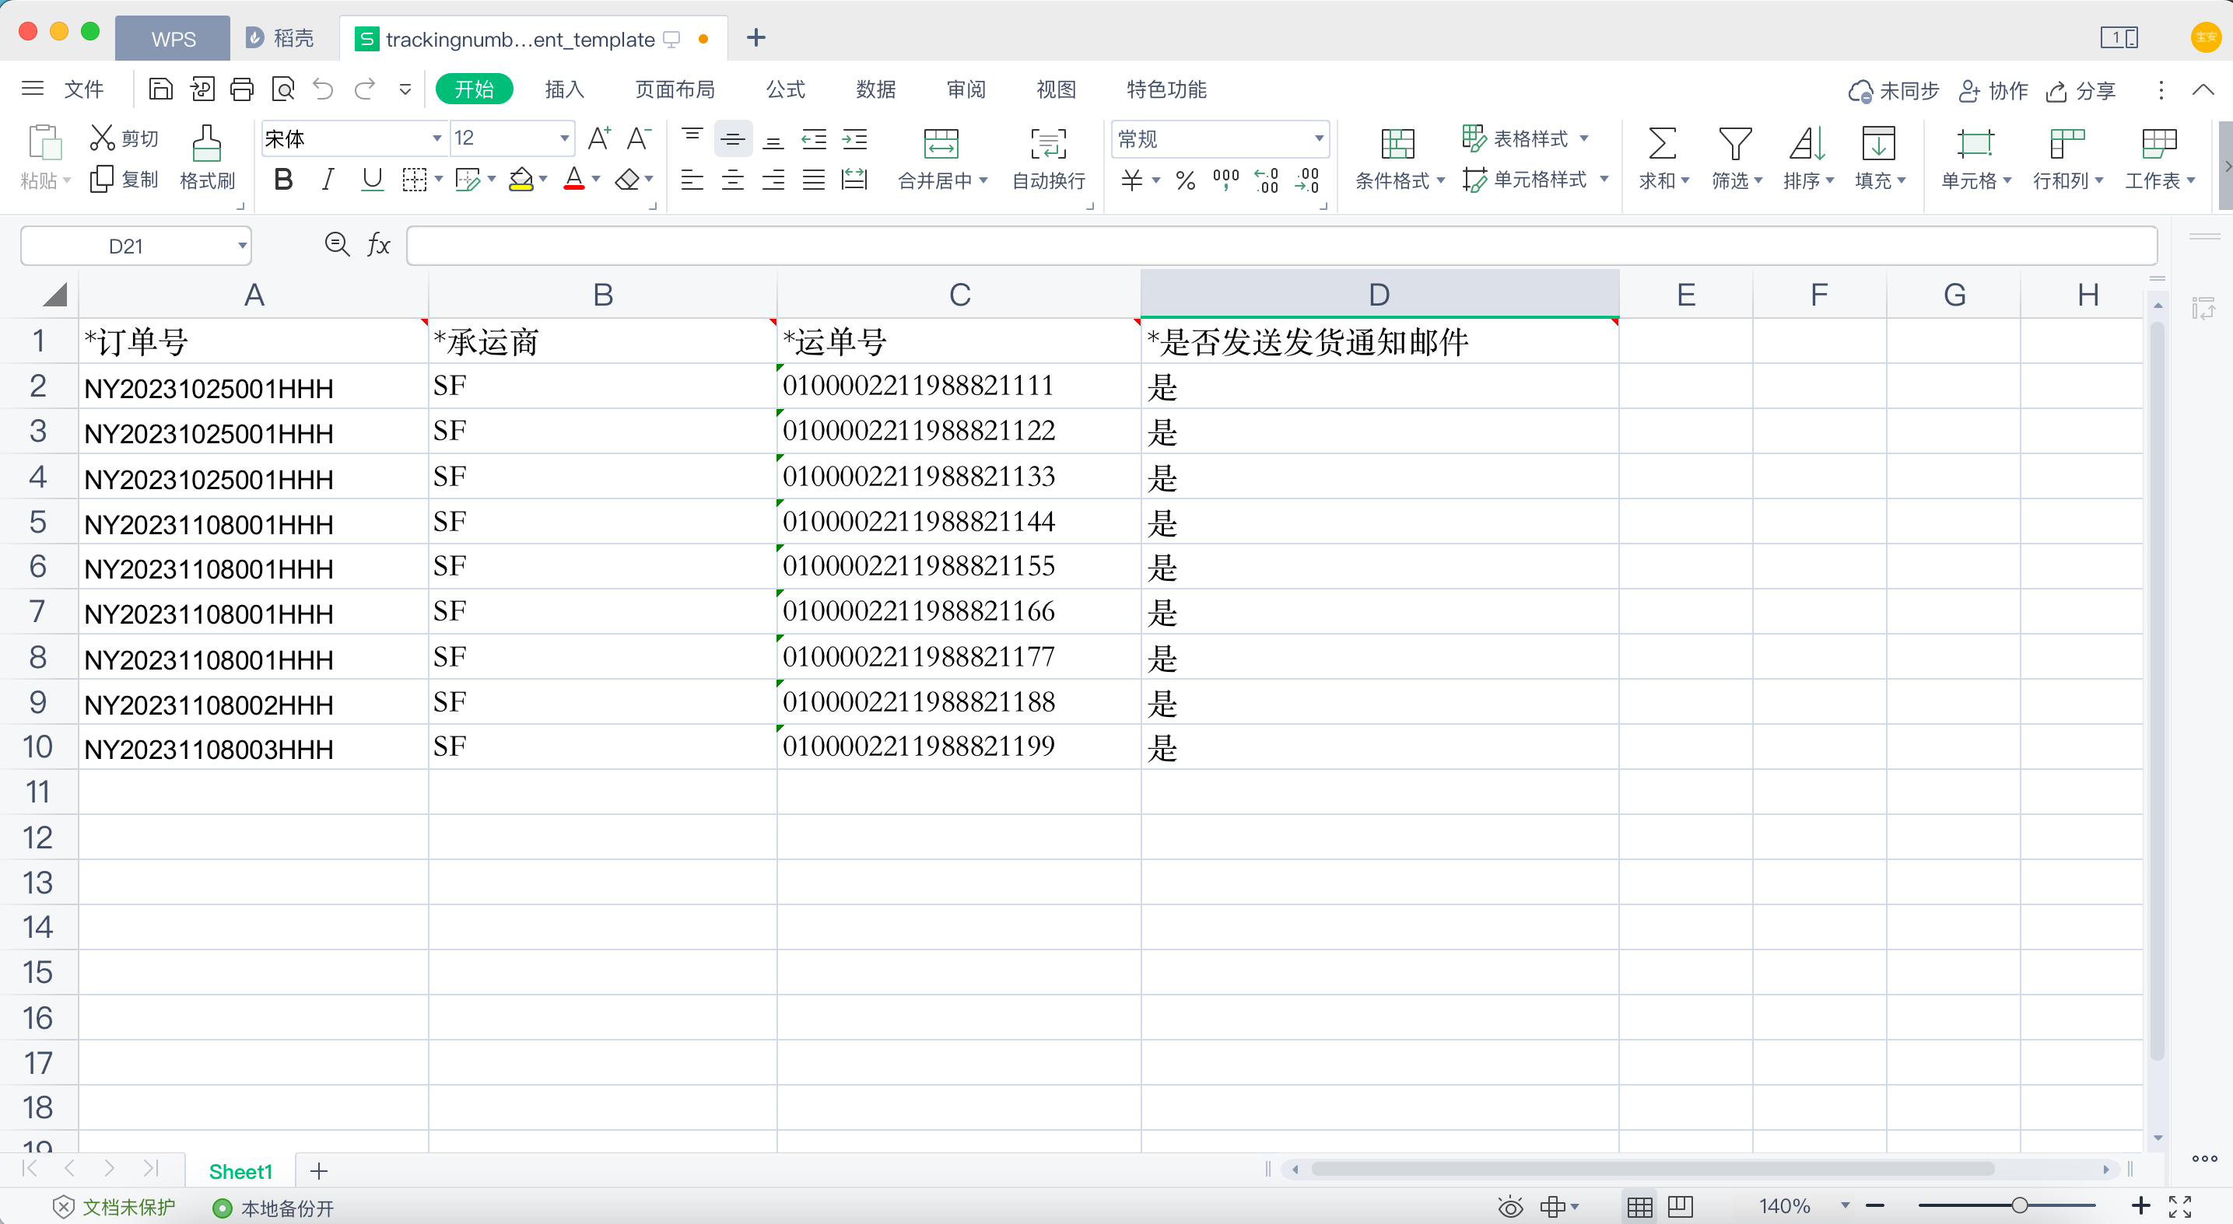The image size is (2233, 1224).
Task: Toggle underline formatting button
Action: click(x=372, y=180)
